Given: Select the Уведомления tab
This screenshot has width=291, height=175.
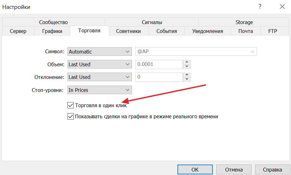Looking at the screenshot, I should (x=207, y=31).
